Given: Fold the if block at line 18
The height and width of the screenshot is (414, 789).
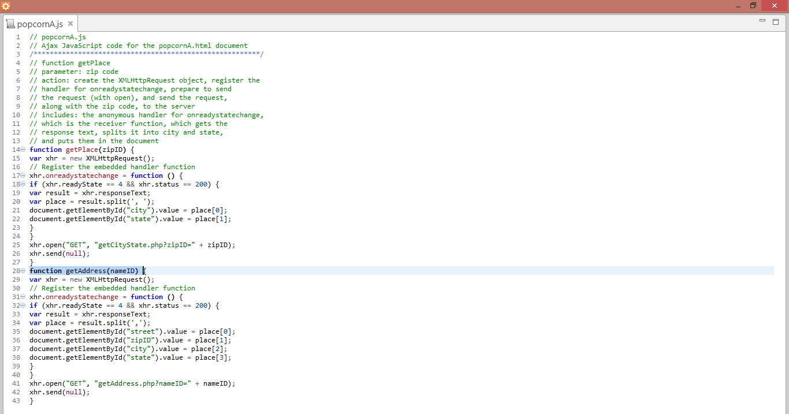Looking at the screenshot, I should coord(23,184).
